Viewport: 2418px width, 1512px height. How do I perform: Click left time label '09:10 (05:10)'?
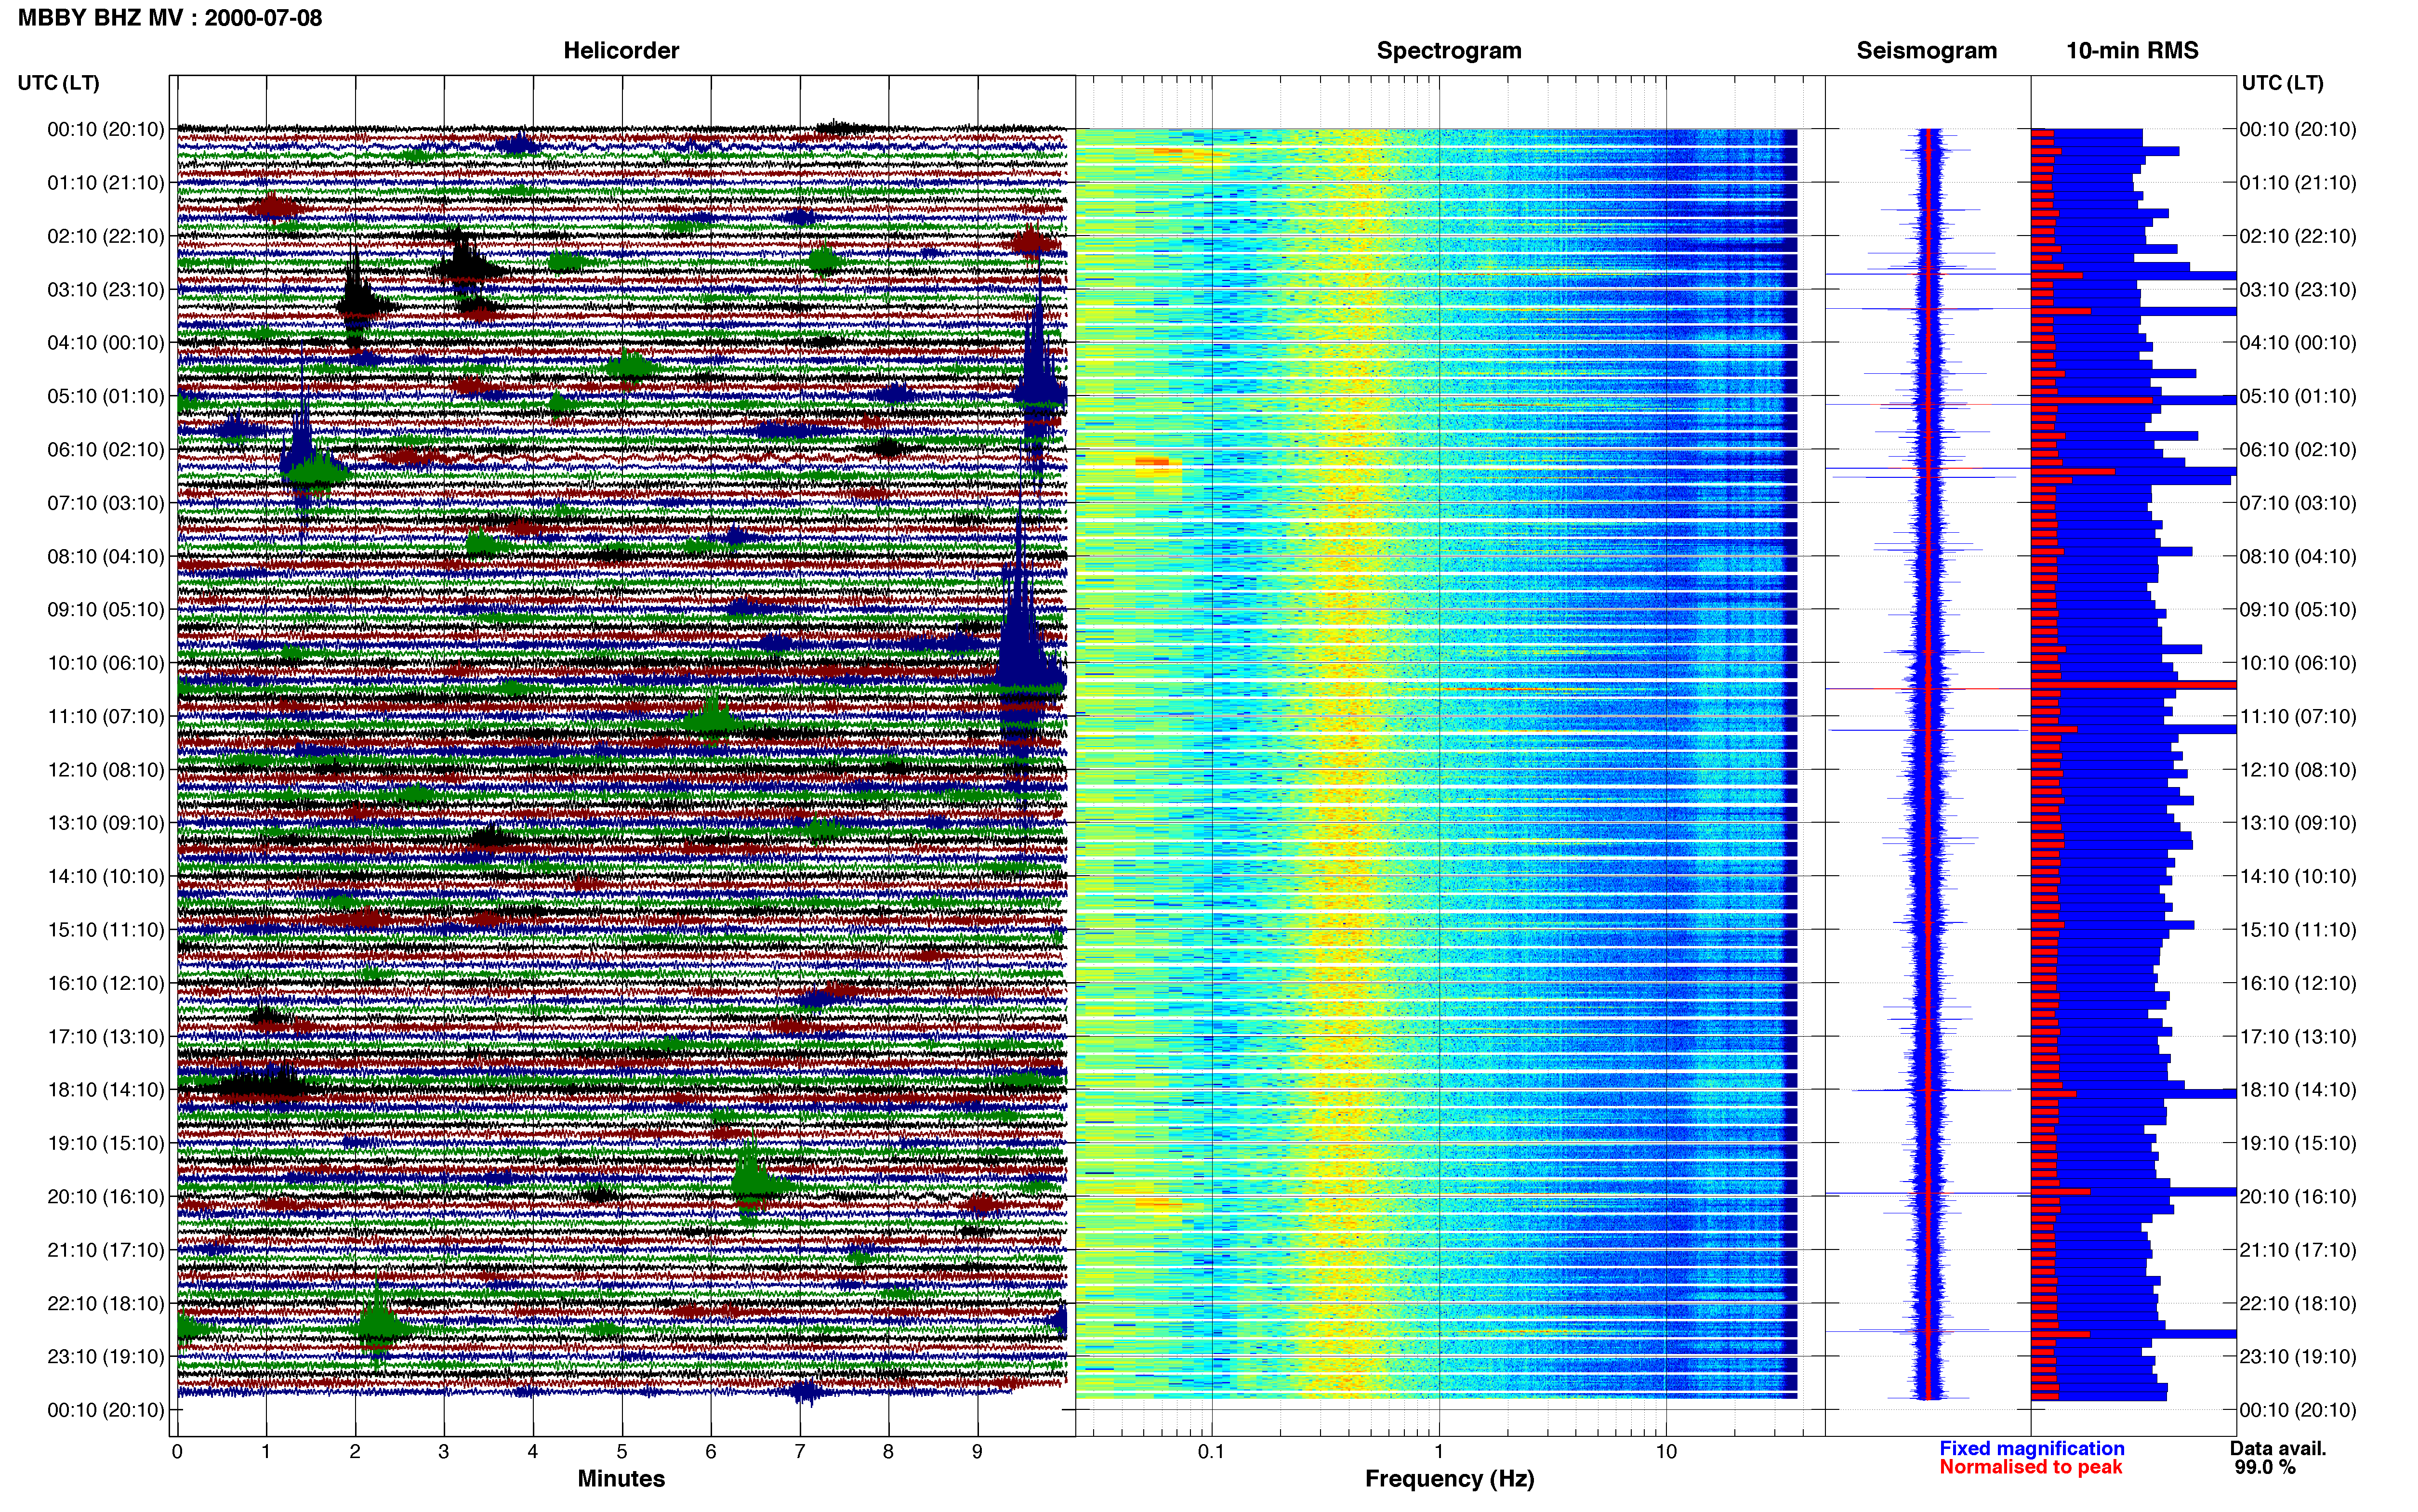point(106,609)
